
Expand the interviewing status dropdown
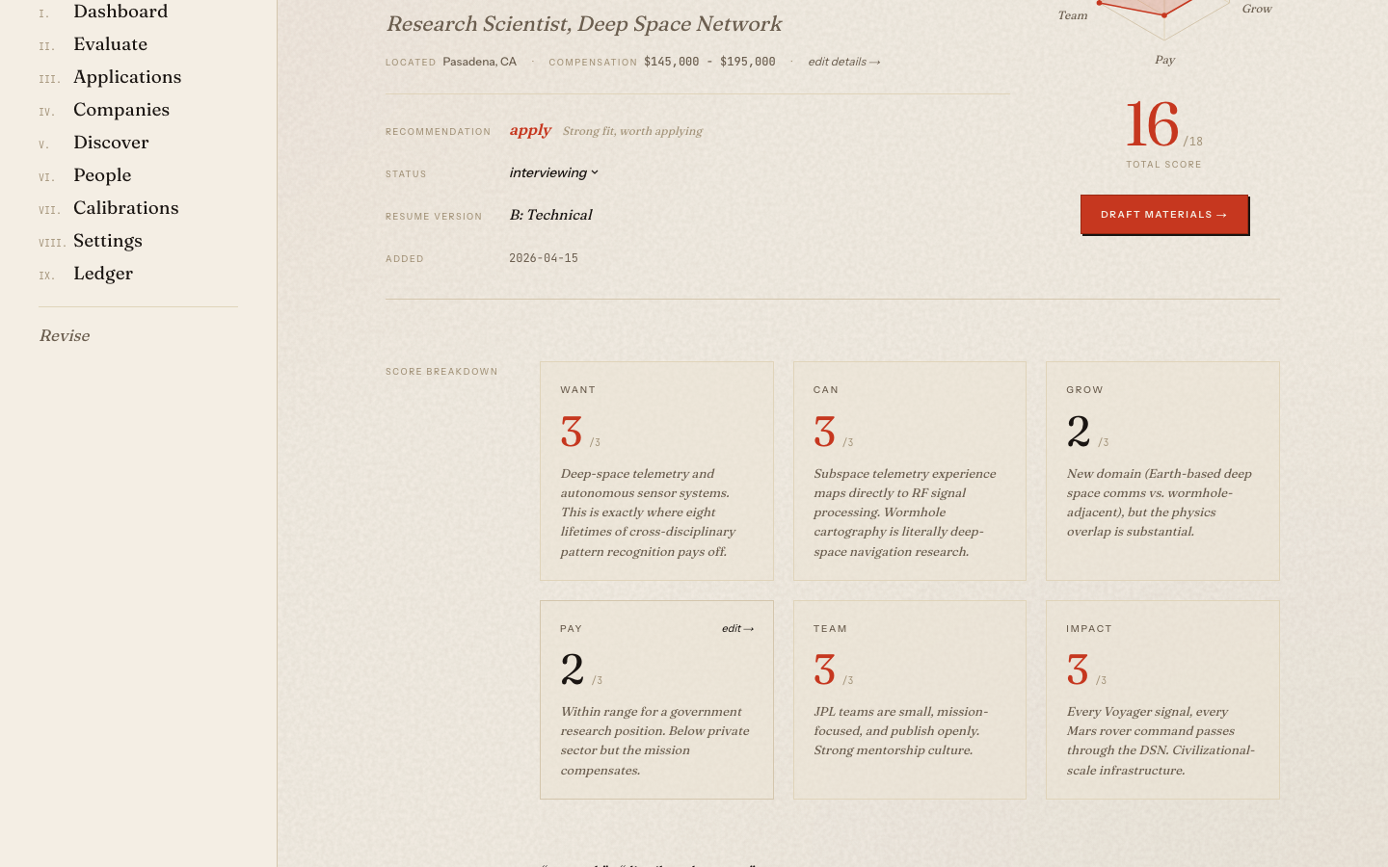[553, 173]
